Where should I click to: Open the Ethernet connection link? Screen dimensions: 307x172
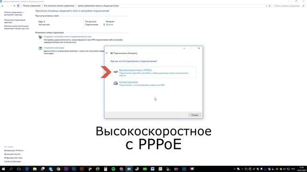[109, 24]
